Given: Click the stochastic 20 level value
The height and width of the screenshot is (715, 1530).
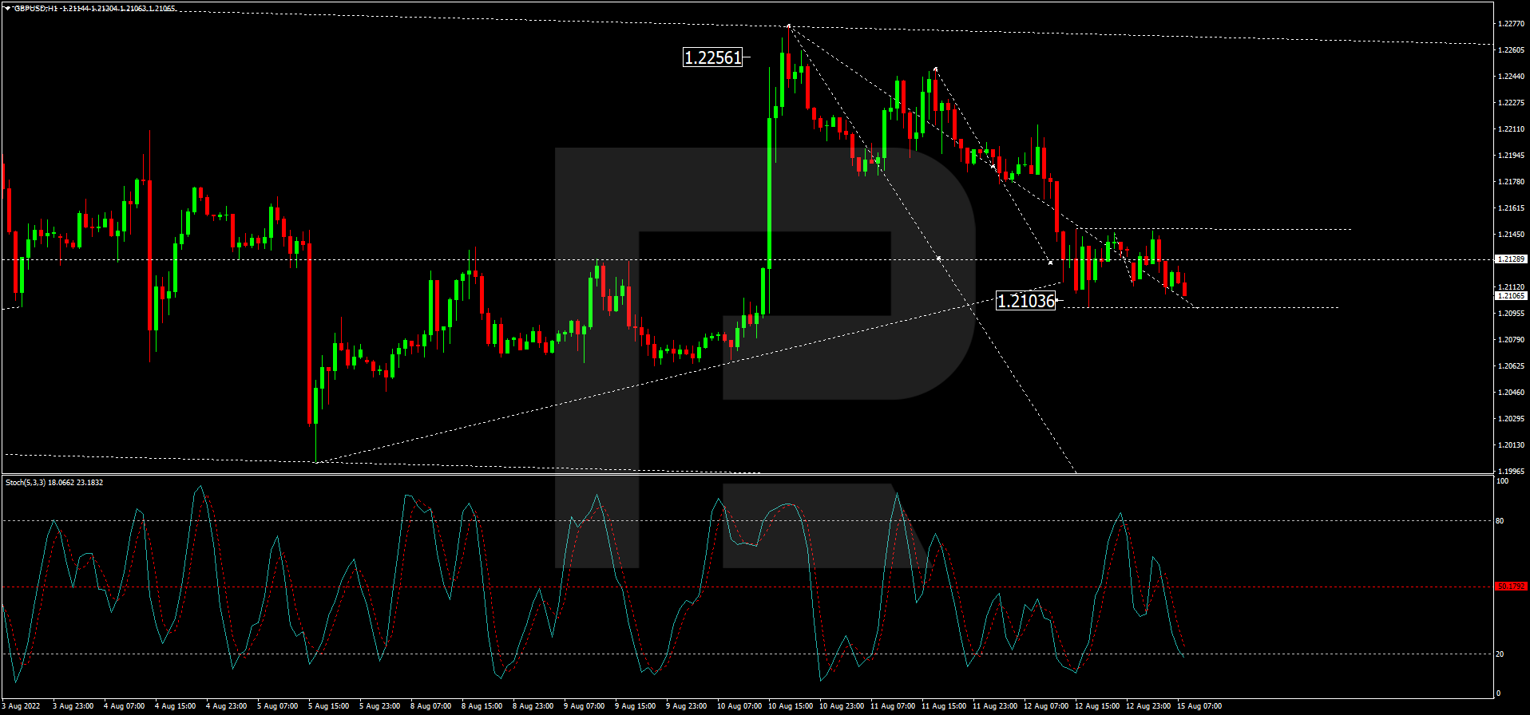Looking at the screenshot, I should click(1500, 654).
